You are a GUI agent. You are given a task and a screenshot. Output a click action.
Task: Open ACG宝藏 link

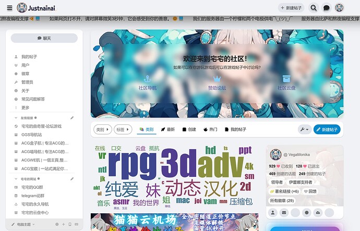(x=44, y=169)
